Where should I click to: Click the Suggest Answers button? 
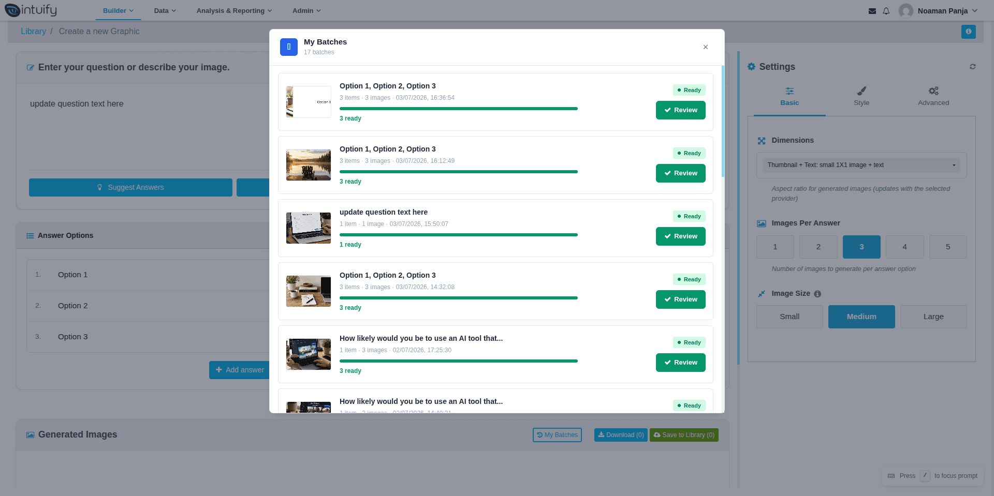pos(130,187)
